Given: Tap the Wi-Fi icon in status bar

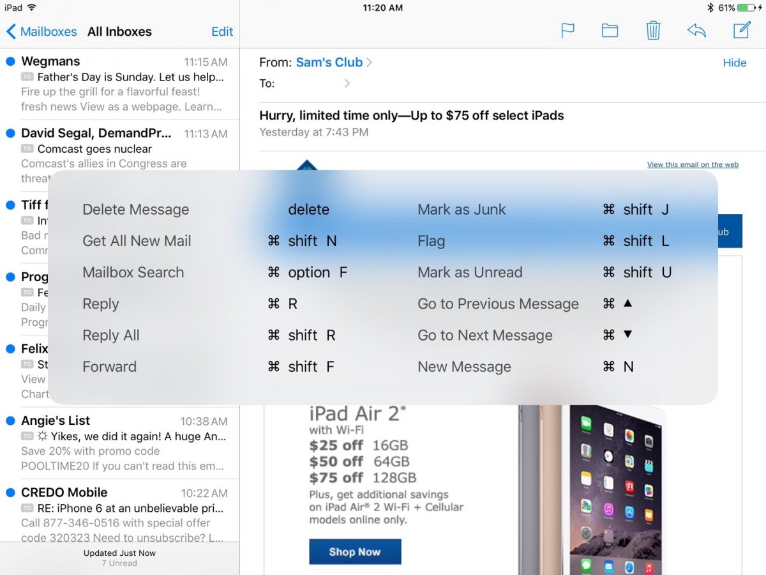Looking at the screenshot, I should pos(32,8).
